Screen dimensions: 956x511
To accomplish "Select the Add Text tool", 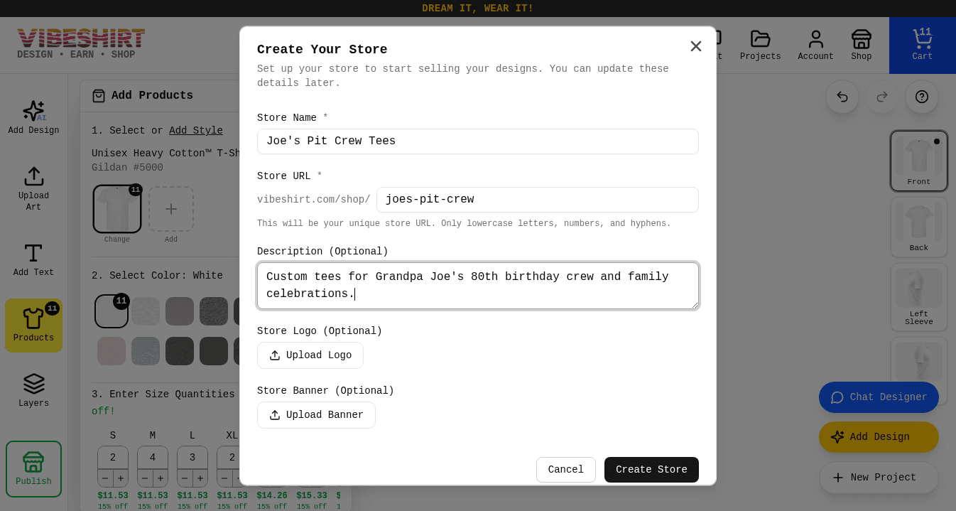I will point(33,259).
